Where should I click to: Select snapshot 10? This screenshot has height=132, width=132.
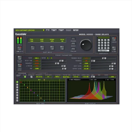coord(102,46)
